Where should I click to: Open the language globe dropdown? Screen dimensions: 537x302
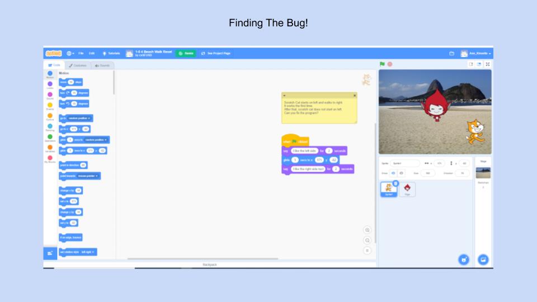point(70,54)
